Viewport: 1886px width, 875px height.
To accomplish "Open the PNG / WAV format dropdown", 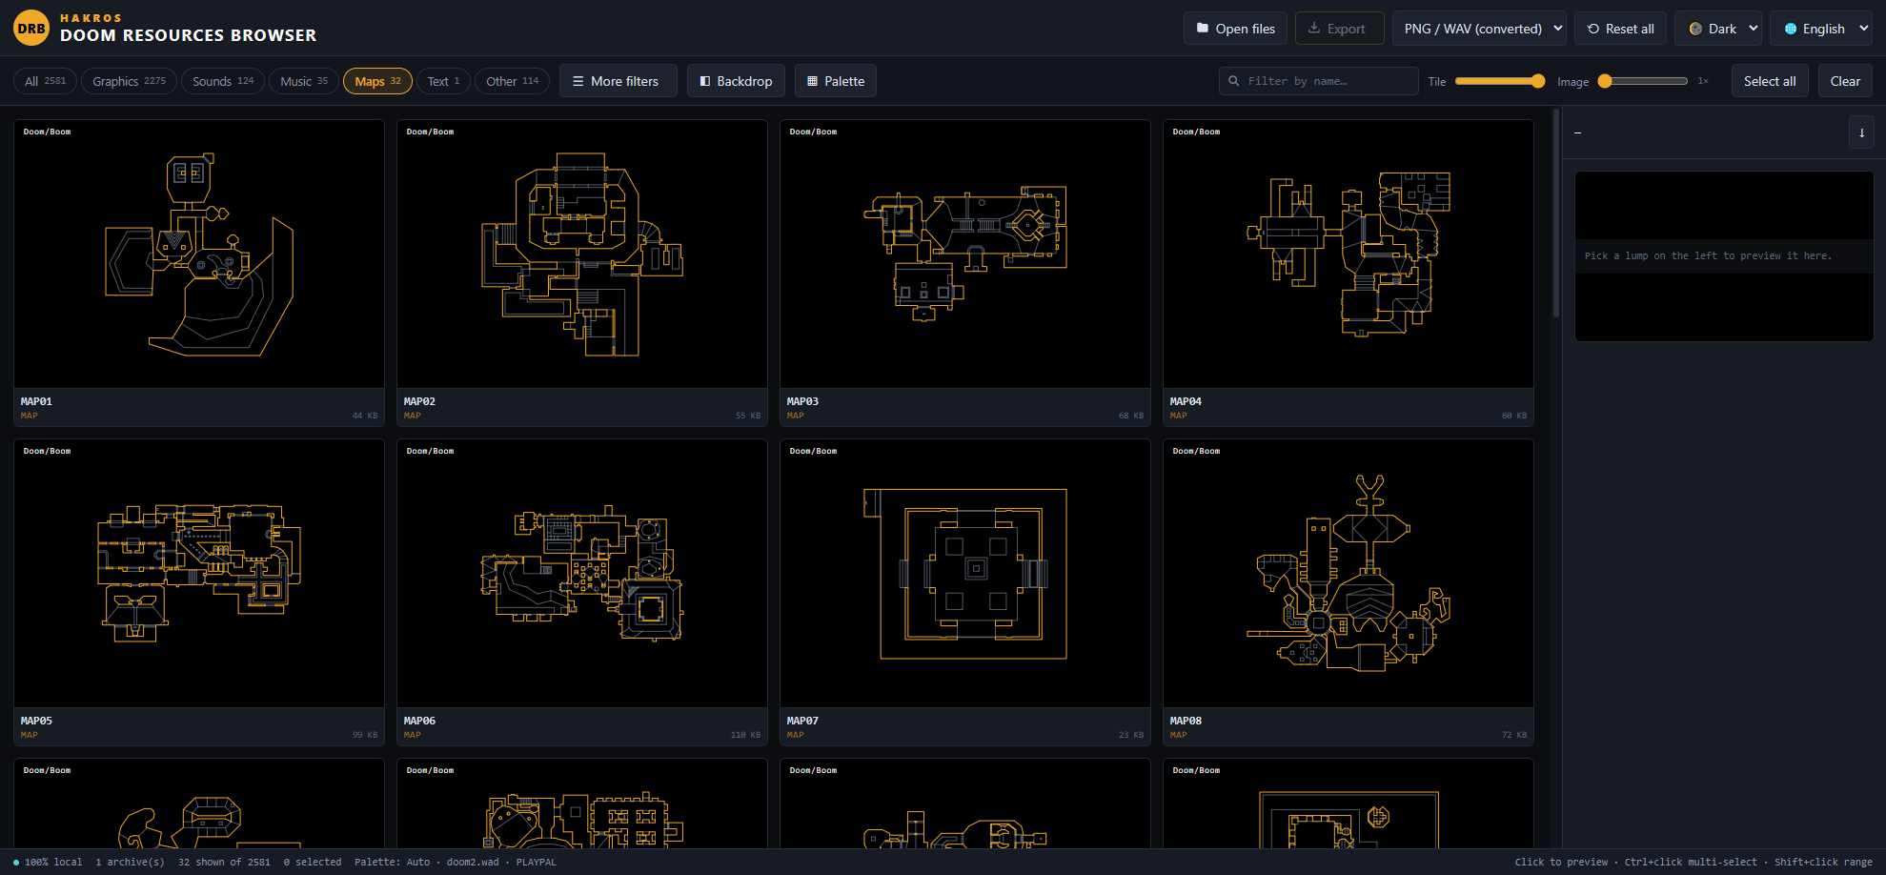I will (1479, 29).
